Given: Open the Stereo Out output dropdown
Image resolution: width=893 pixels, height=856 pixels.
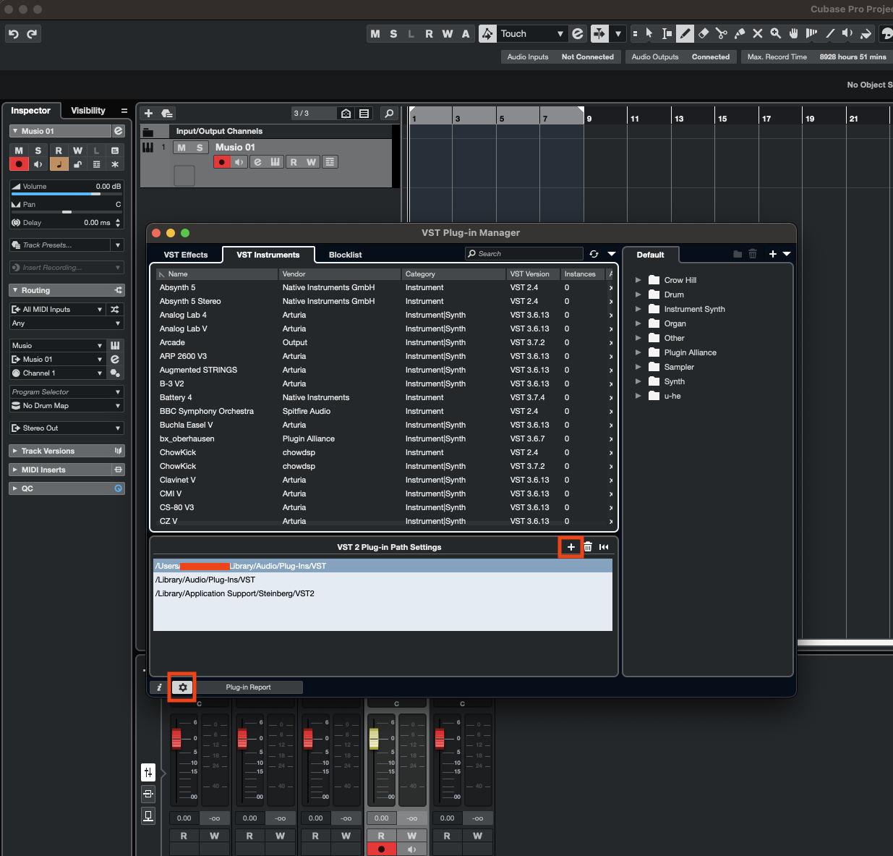Looking at the screenshot, I should 67,428.
